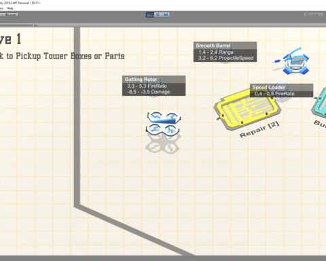Open the Help menu
The image size is (326, 261).
pos(10,8)
